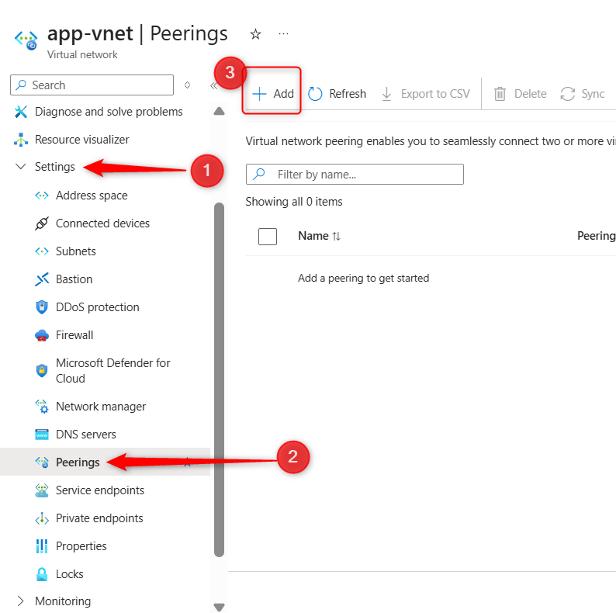Collapse the Settings section

point(55,167)
